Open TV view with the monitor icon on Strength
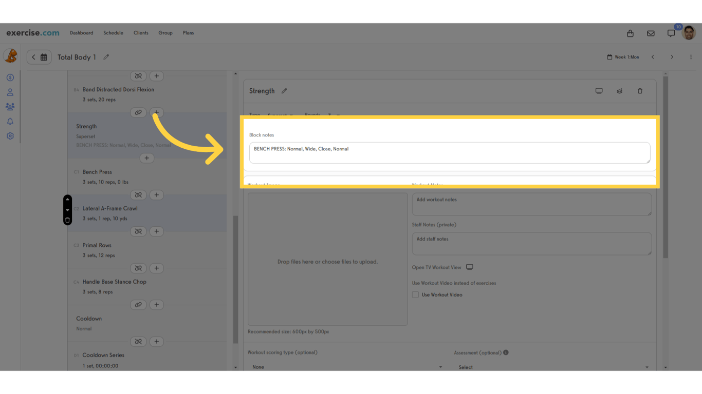 click(x=599, y=90)
